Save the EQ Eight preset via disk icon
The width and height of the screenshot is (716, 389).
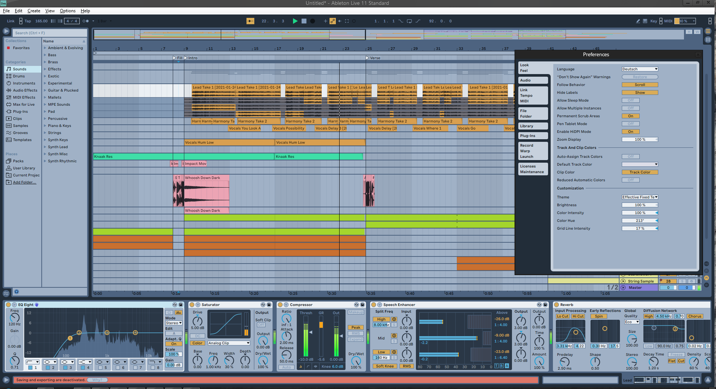point(181,305)
